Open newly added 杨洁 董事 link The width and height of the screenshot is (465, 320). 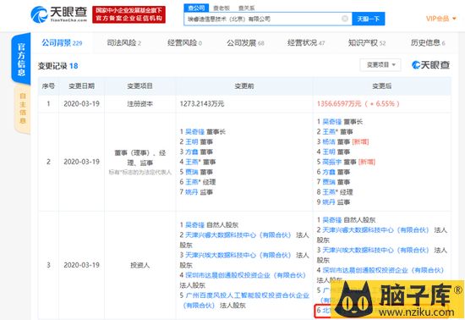pyautogui.click(x=329, y=142)
